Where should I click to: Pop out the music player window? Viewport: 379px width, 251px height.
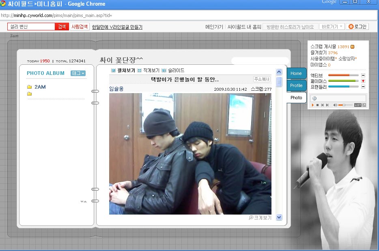click(364, 105)
